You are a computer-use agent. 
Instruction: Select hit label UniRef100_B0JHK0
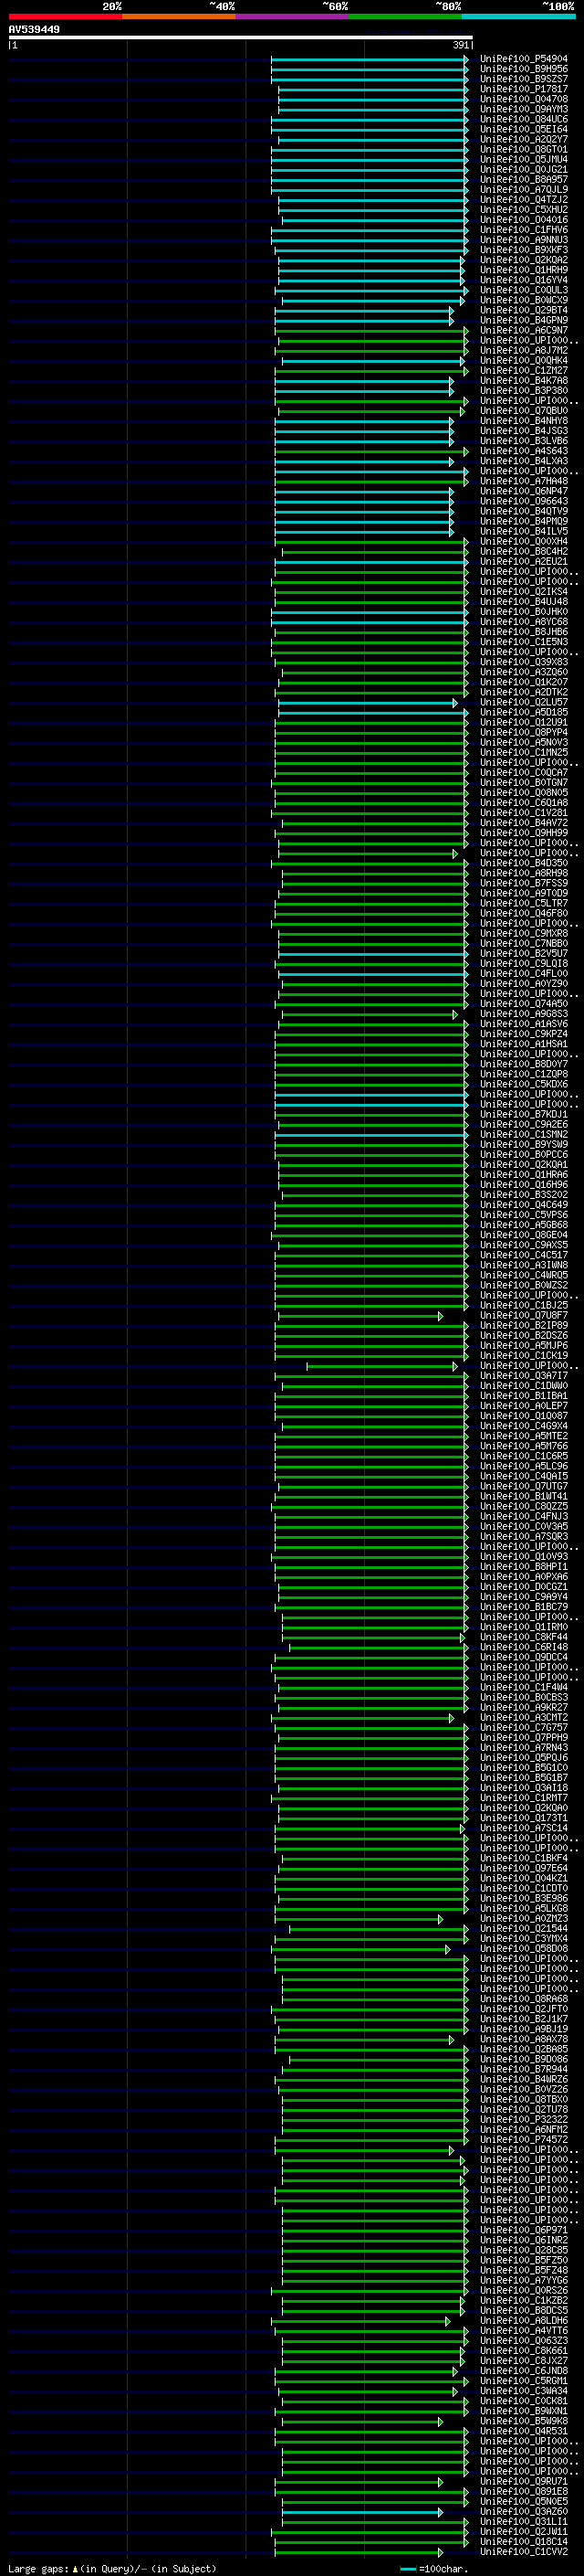(x=524, y=612)
